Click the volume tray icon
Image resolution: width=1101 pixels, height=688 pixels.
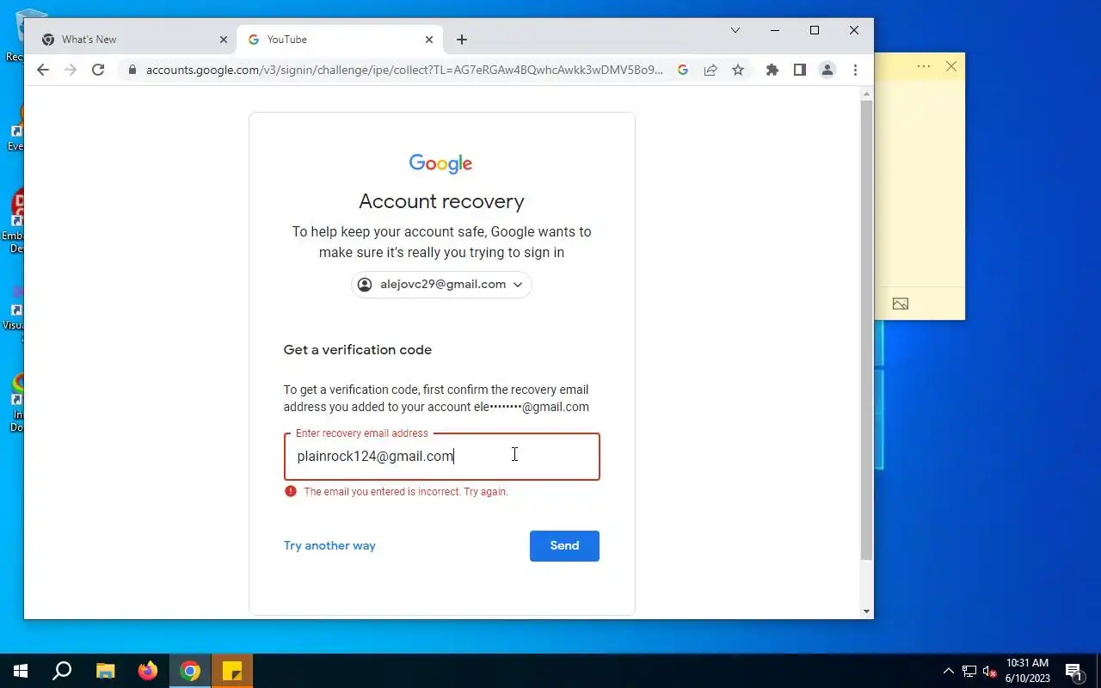click(989, 671)
